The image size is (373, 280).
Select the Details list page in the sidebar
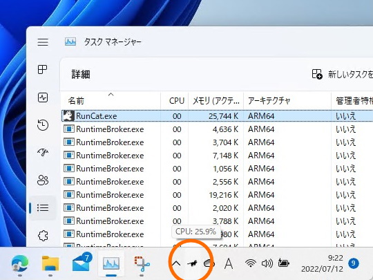pos(43,208)
